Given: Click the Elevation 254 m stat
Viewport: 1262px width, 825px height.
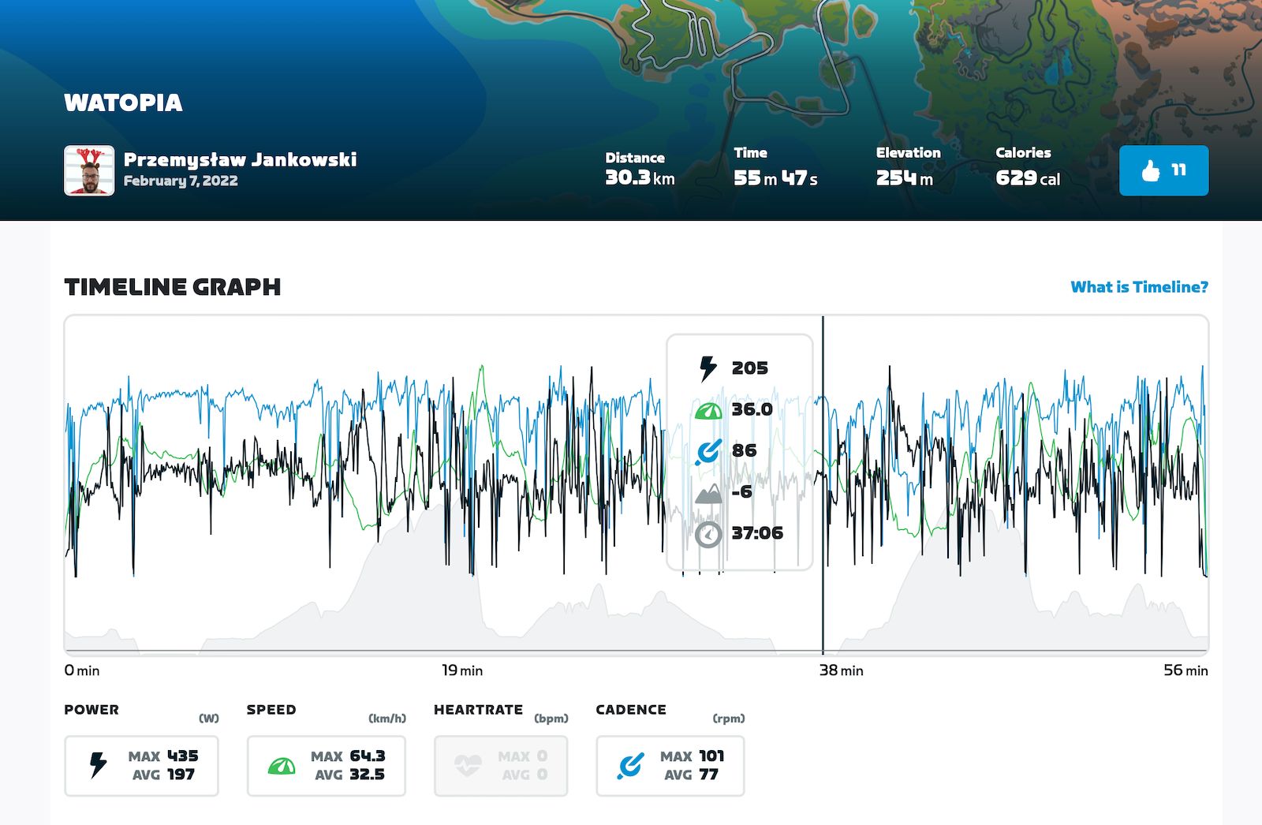Looking at the screenshot, I should click(908, 167).
